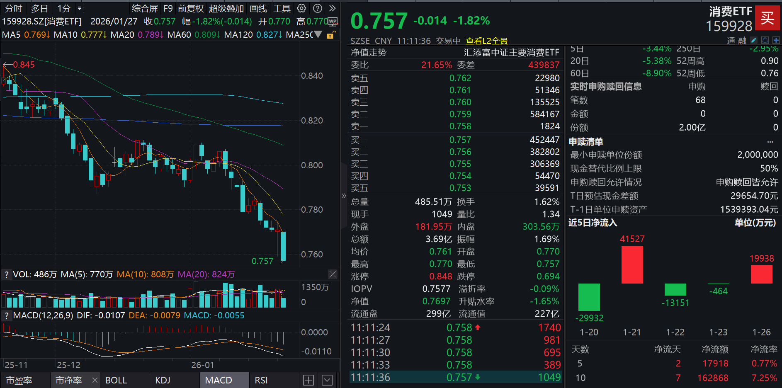Click the VOL panel question mark icon
This screenshot has height=388, width=782.
coord(7,274)
